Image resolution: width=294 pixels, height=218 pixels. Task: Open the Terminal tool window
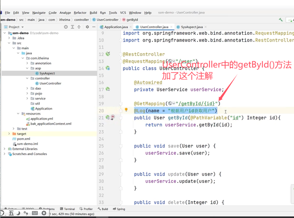click(67, 209)
